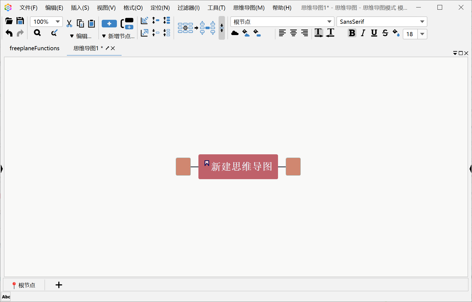Save the map with the floppy disk icon
Screen dimensions: 472x302
(x=20, y=21)
